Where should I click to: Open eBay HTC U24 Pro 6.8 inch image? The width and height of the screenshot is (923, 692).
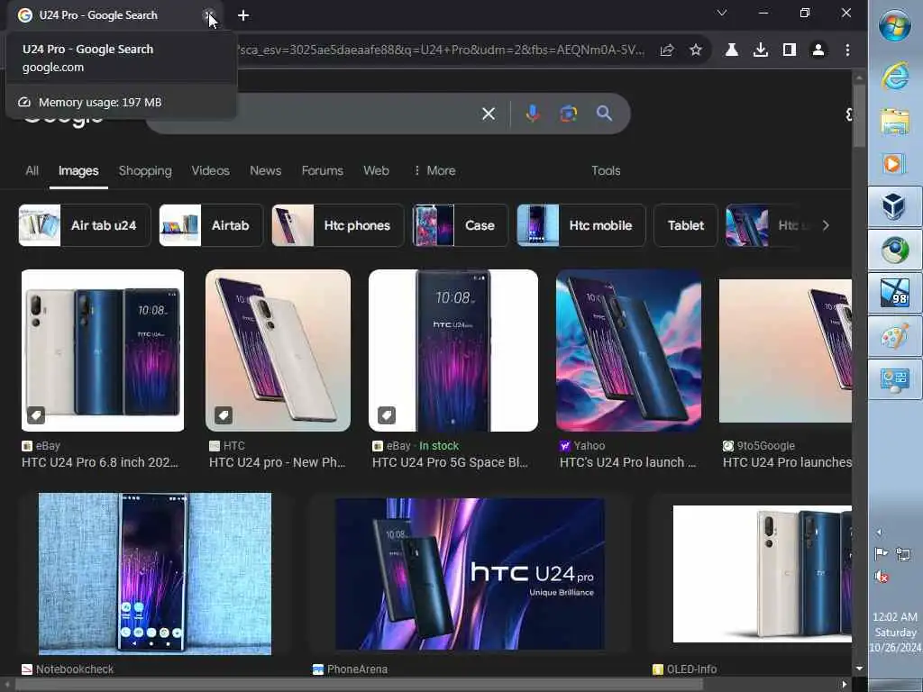pos(103,351)
